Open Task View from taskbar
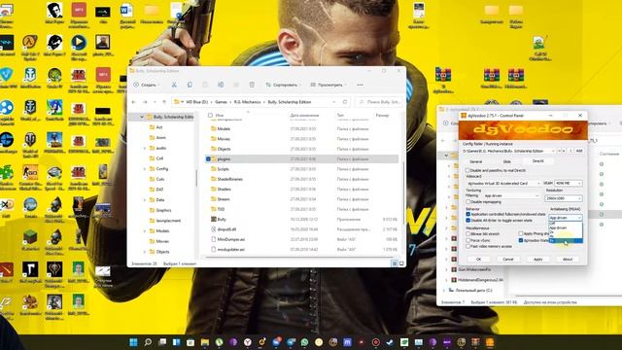Screen dimensions: 622x350 (x=162, y=342)
